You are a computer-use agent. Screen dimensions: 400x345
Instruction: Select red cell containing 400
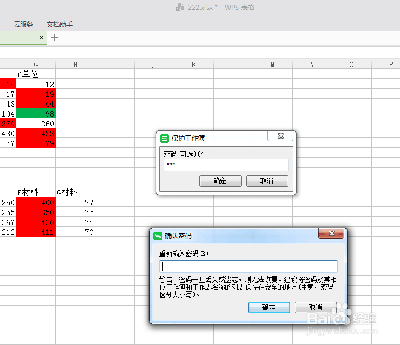click(x=36, y=202)
